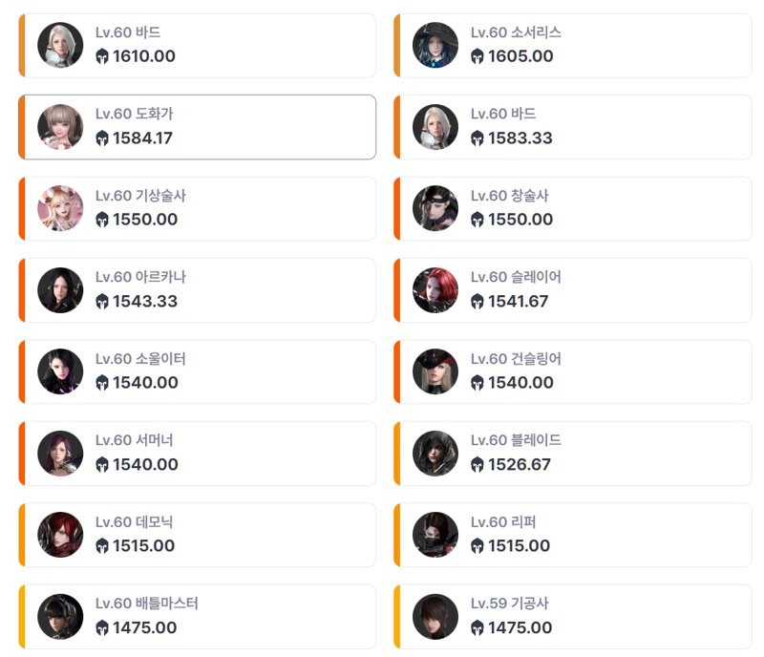Open the Lv.60 서머너 character entry
This screenshot has width=764, height=657.
click(x=198, y=454)
